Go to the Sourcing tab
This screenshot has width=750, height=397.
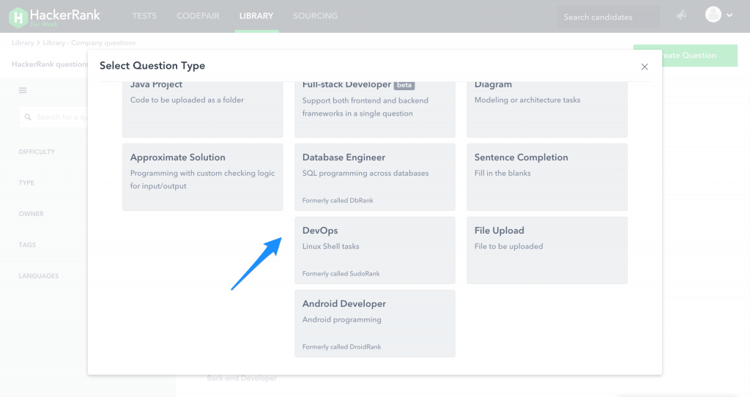(315, 16)
